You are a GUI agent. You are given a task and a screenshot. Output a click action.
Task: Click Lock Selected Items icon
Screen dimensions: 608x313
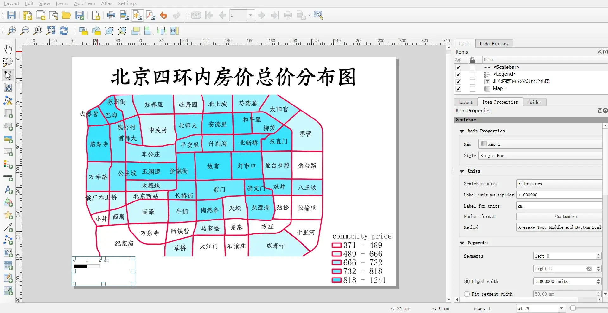[x=83, y=31]
